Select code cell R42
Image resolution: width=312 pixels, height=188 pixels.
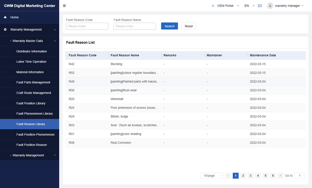[71, 64]
